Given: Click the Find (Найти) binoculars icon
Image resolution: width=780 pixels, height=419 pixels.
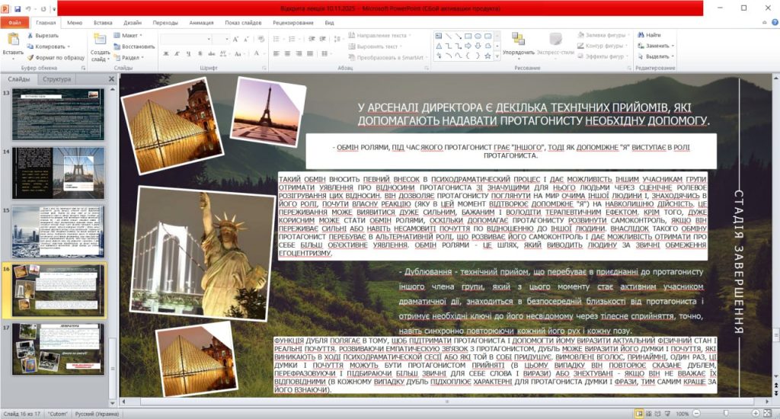Looking at the screenshot, I should click(x=642, y=35).
